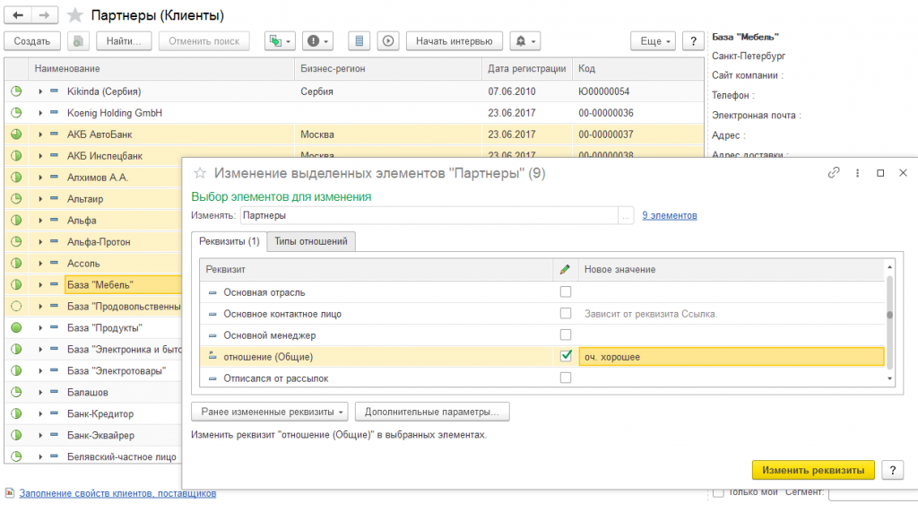Edit the оч. хорошее new value field
The width and height of the screenshot is (918, 521).
coord(732,357)
